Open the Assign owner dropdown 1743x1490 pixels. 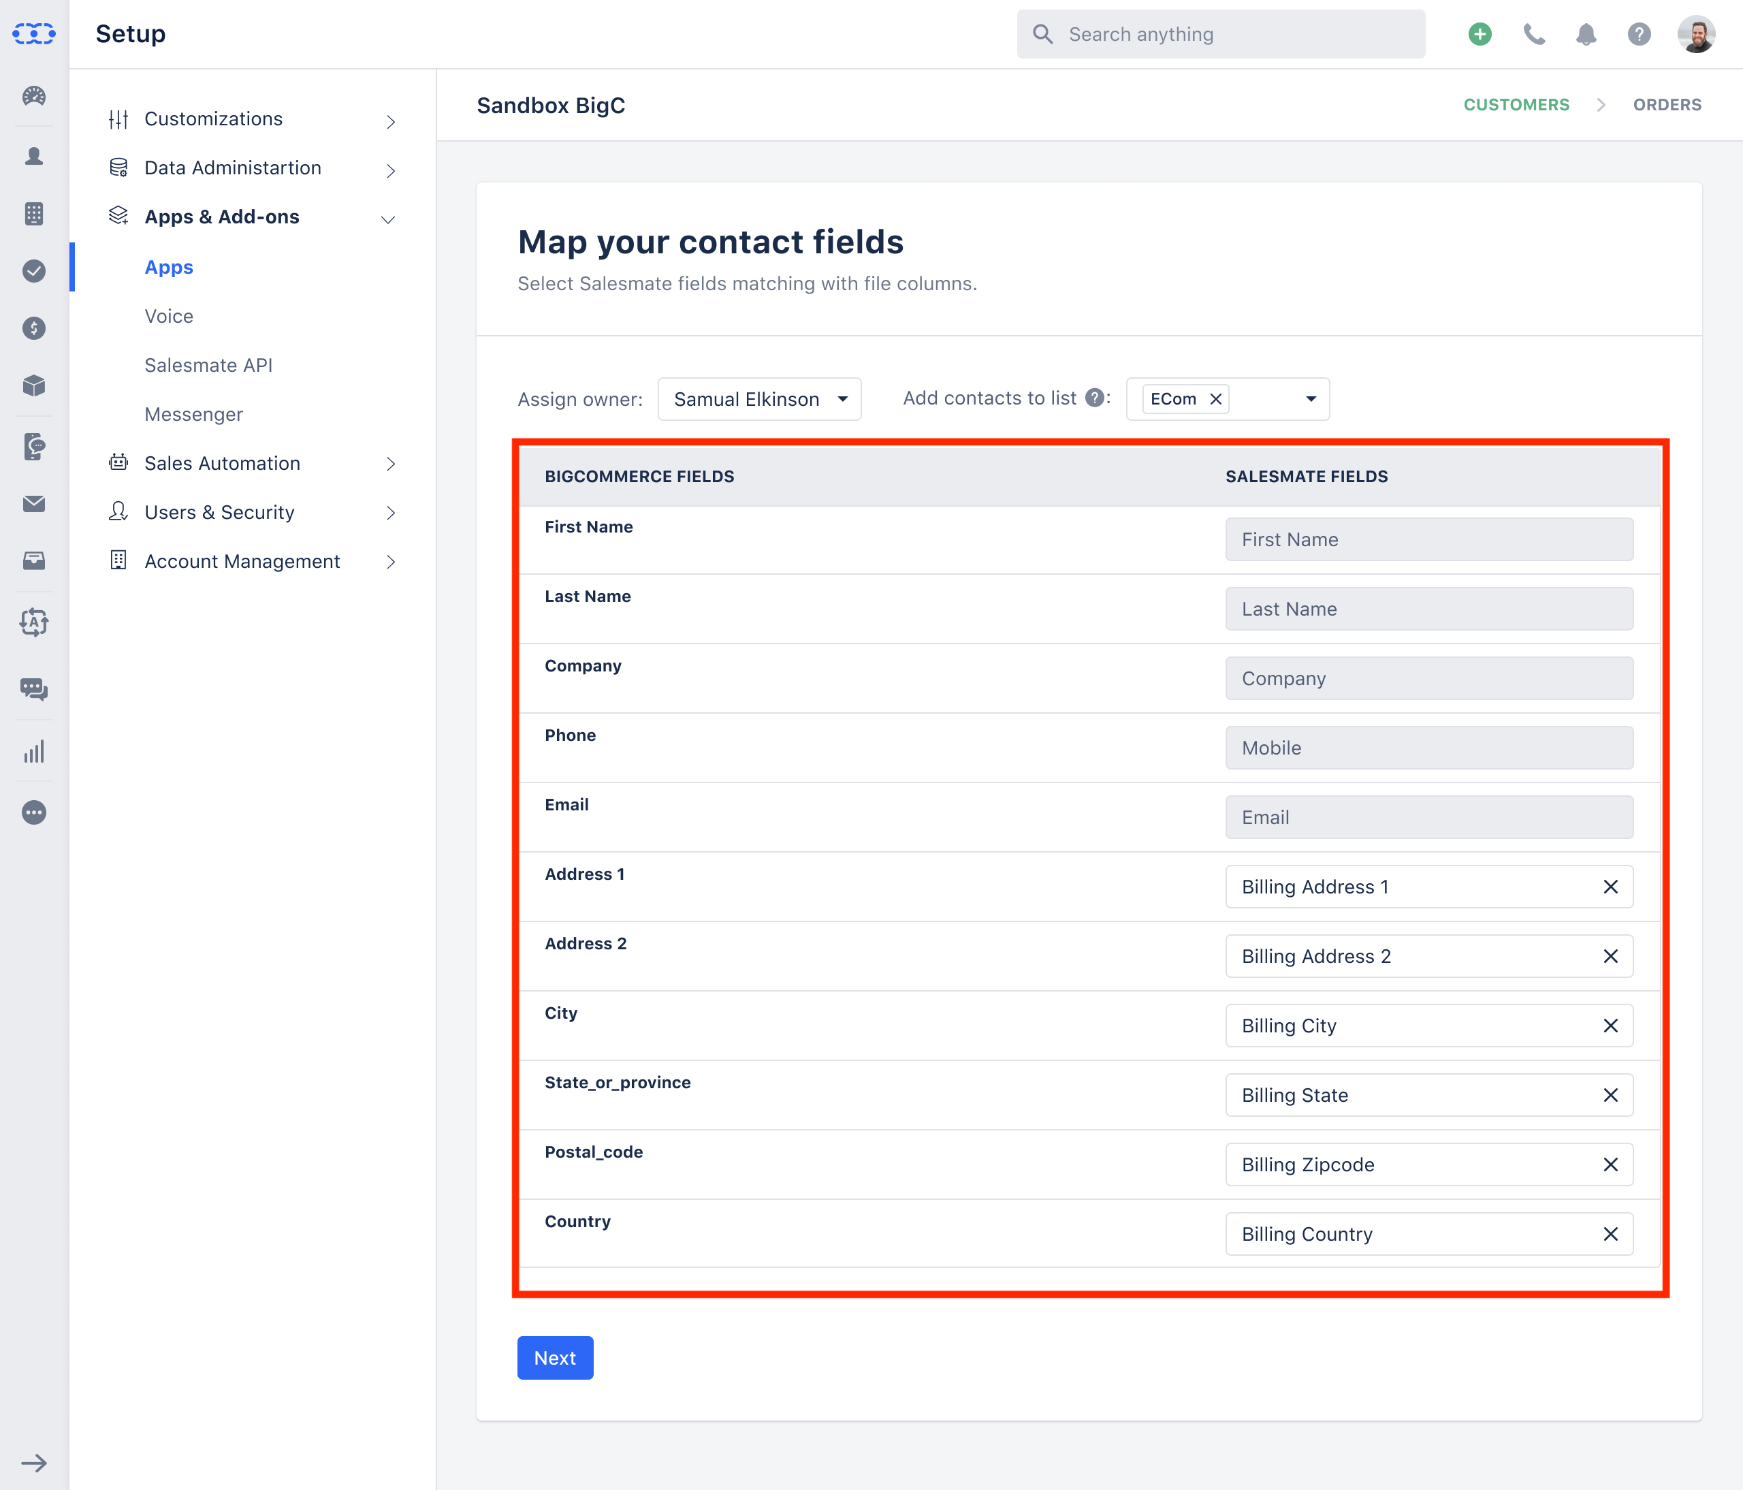coord(758,399)
